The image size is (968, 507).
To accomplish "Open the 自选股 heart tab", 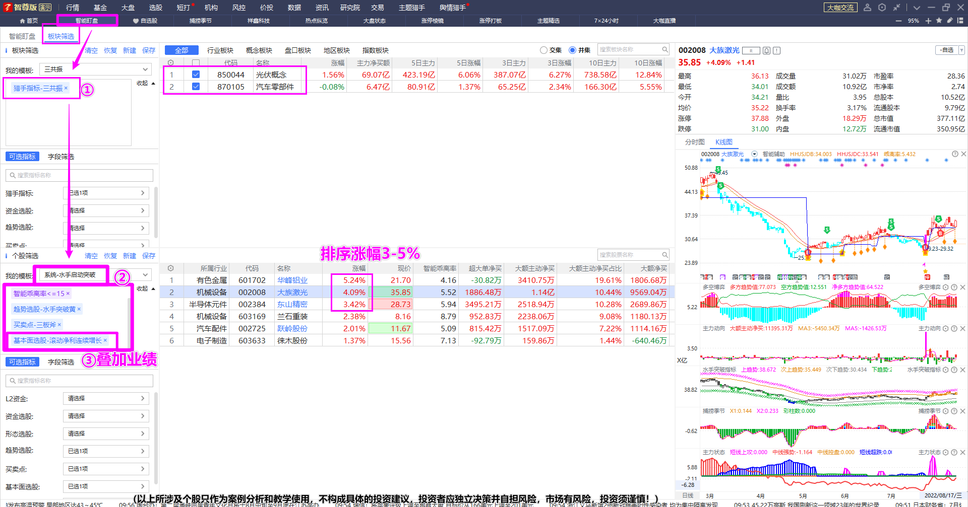I will click(145, 21).
